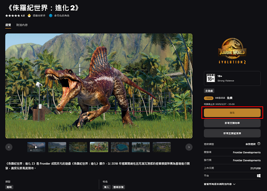267x191 pixels.
Task: Open the sixth thumbnail in the carousel
Action: 141,147
